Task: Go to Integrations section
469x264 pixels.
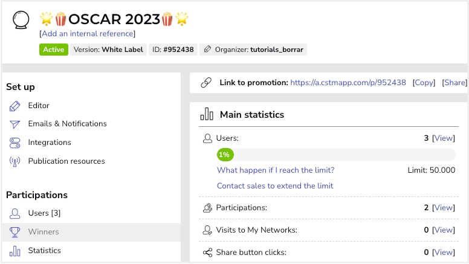Action: coord(50,143)
